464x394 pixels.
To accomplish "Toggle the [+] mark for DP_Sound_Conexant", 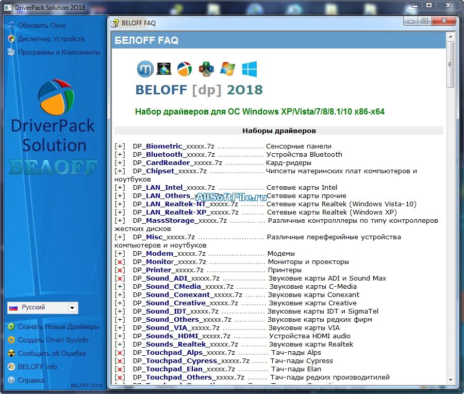I will click(x=120, y=295).
